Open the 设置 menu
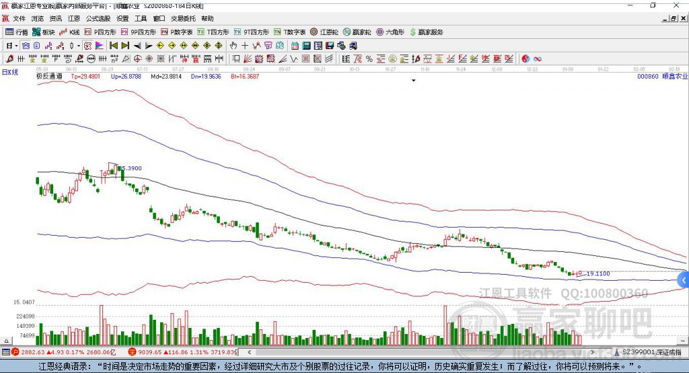The width and height of the screenshot is (689, 373). click(x=122, y=18)
